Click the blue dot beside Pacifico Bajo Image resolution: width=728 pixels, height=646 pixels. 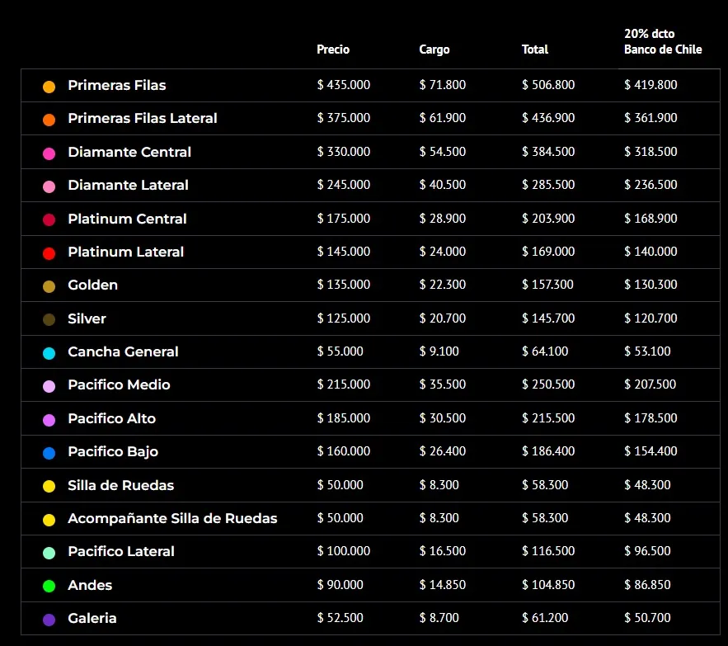point(49,453)
